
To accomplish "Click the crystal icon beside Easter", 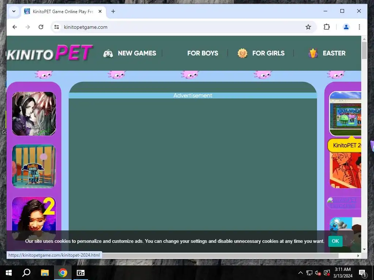I will 313,53.
